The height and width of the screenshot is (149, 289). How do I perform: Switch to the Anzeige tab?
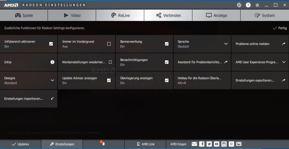click(x=216, y=15)
